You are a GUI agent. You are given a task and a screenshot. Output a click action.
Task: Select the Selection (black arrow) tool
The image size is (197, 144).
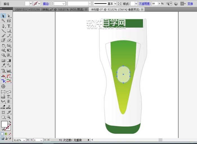coord(3,16)
